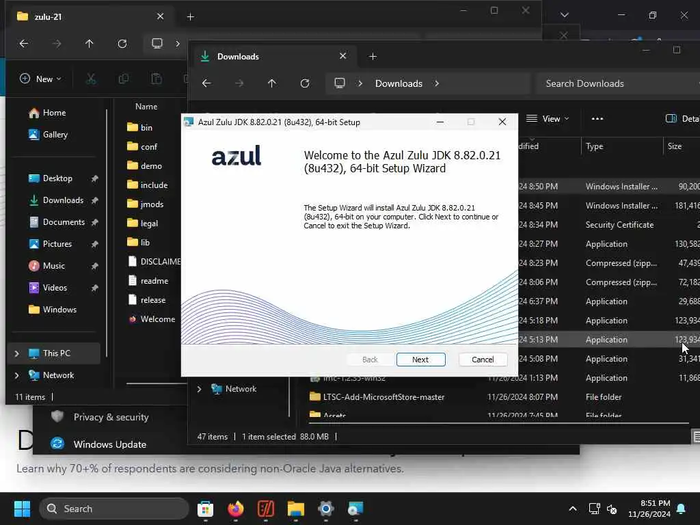Cancel the Azul Zulu JDK setup
Image resolution: width=700 pixels, height=525 pixels.
pos(483,360)
